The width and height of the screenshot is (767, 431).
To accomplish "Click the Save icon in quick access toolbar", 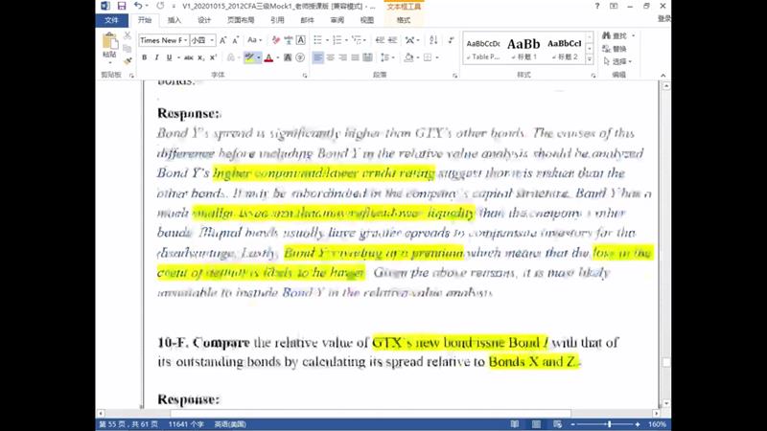I will coord(122,6).
